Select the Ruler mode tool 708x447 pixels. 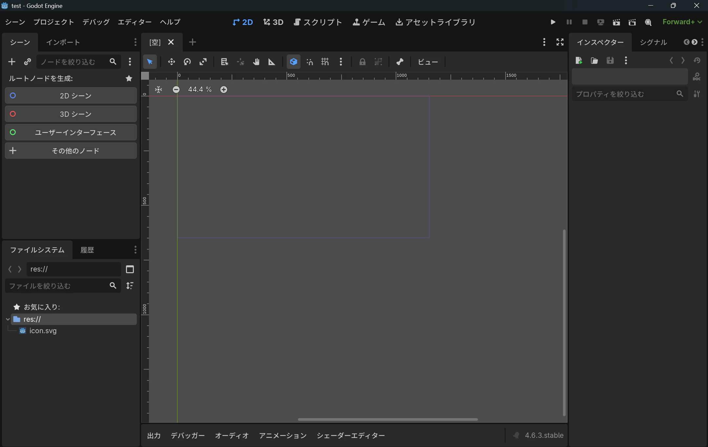coord(272,62)
